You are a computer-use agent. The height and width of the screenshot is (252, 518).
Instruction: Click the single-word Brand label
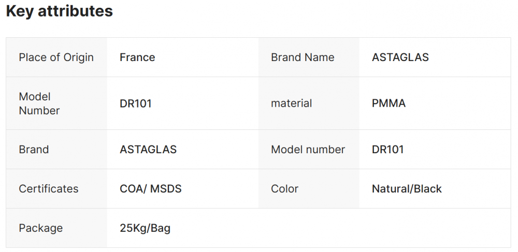(x=34, y=150)
